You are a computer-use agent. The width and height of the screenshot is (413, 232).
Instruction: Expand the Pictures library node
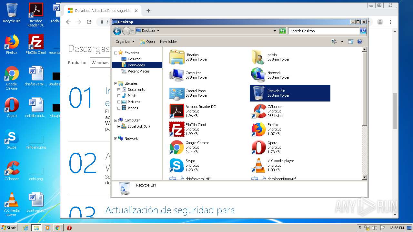coord(119,102)
